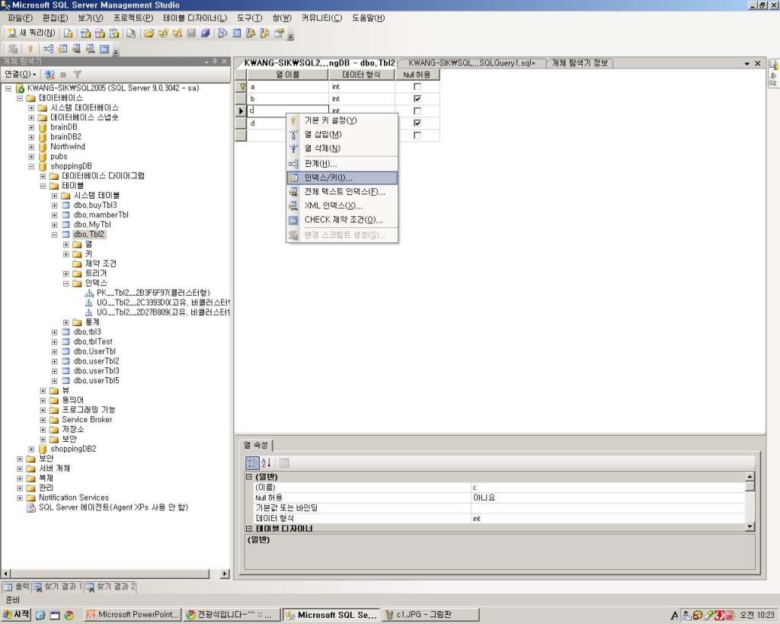Toggle Null allowed checkbox for column a

point(417,87)
